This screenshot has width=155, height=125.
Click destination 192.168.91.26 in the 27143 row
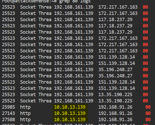point(115,113)
